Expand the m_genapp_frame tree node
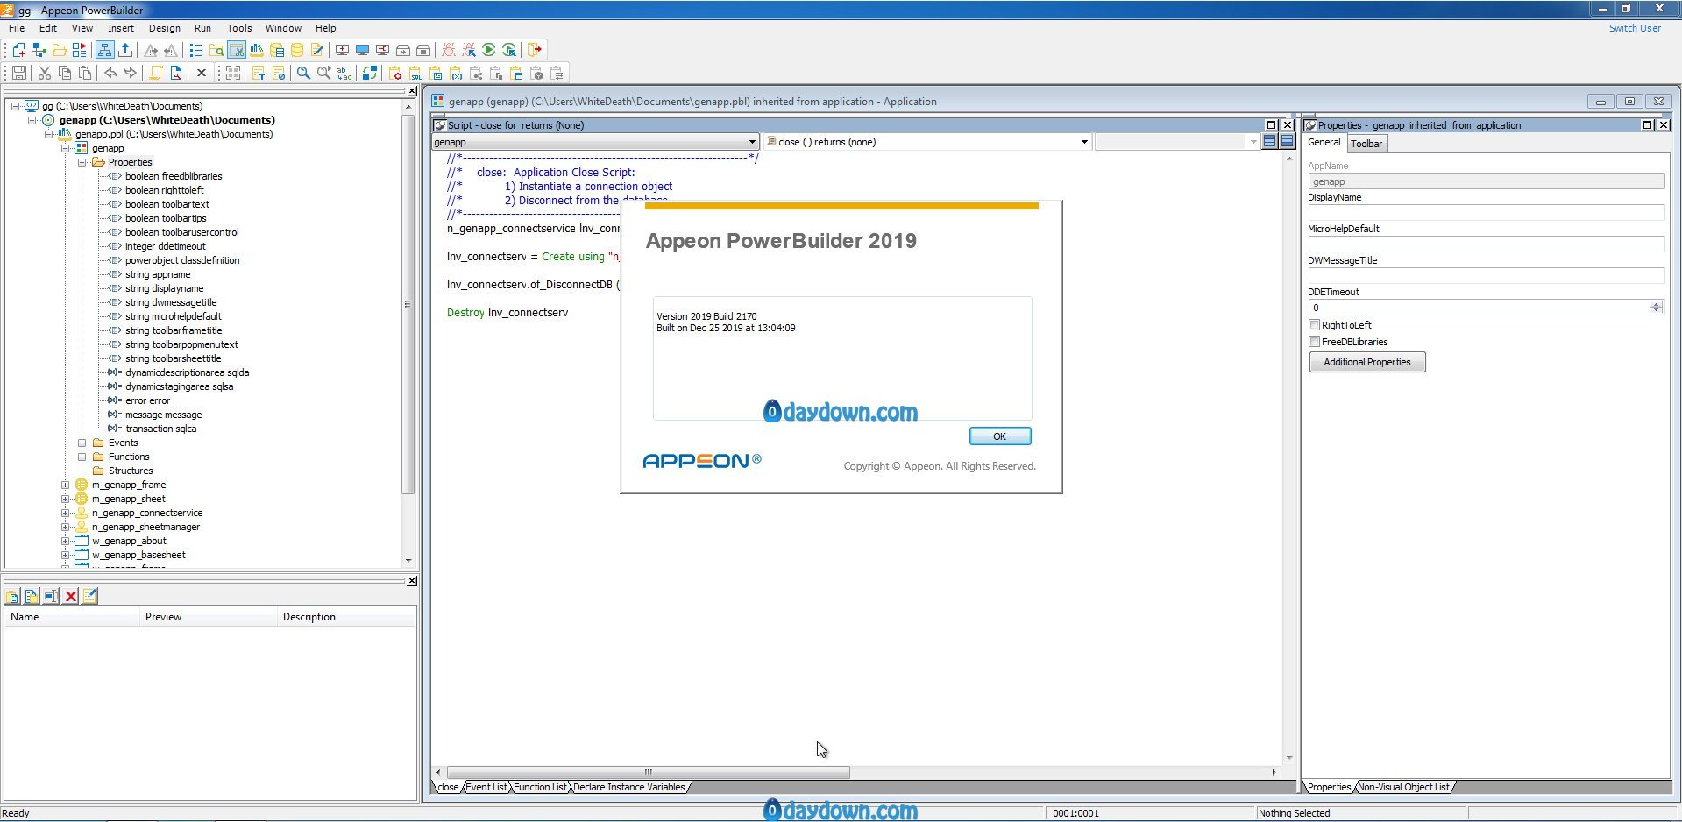This screenshot has height=822, width=1682. (65, 485)
